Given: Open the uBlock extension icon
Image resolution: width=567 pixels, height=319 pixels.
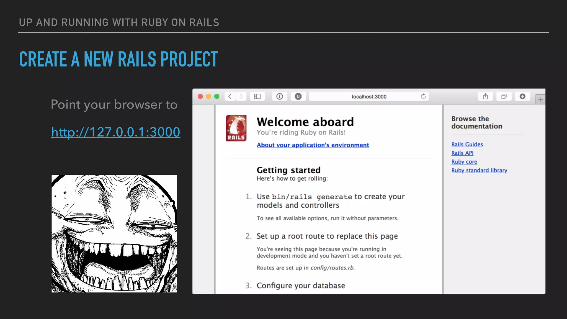Looking at the screenshot, I should tap(298, 96).
